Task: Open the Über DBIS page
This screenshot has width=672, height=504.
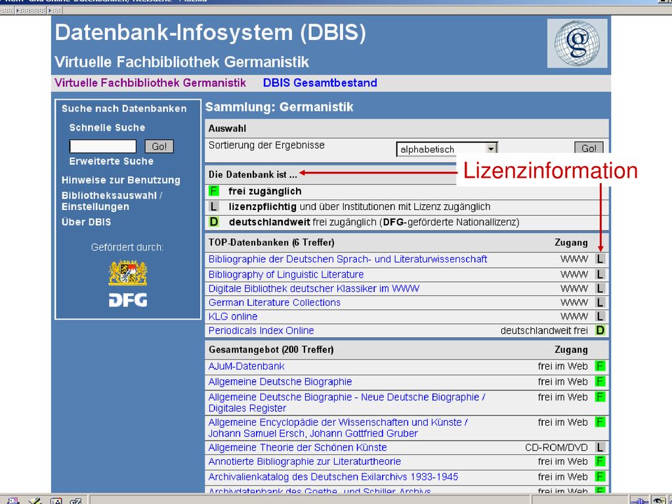Action: pos(86,222)
